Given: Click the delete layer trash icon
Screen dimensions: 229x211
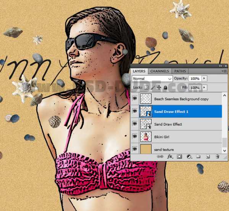Looking at the screenshot, I should [217, 156].
